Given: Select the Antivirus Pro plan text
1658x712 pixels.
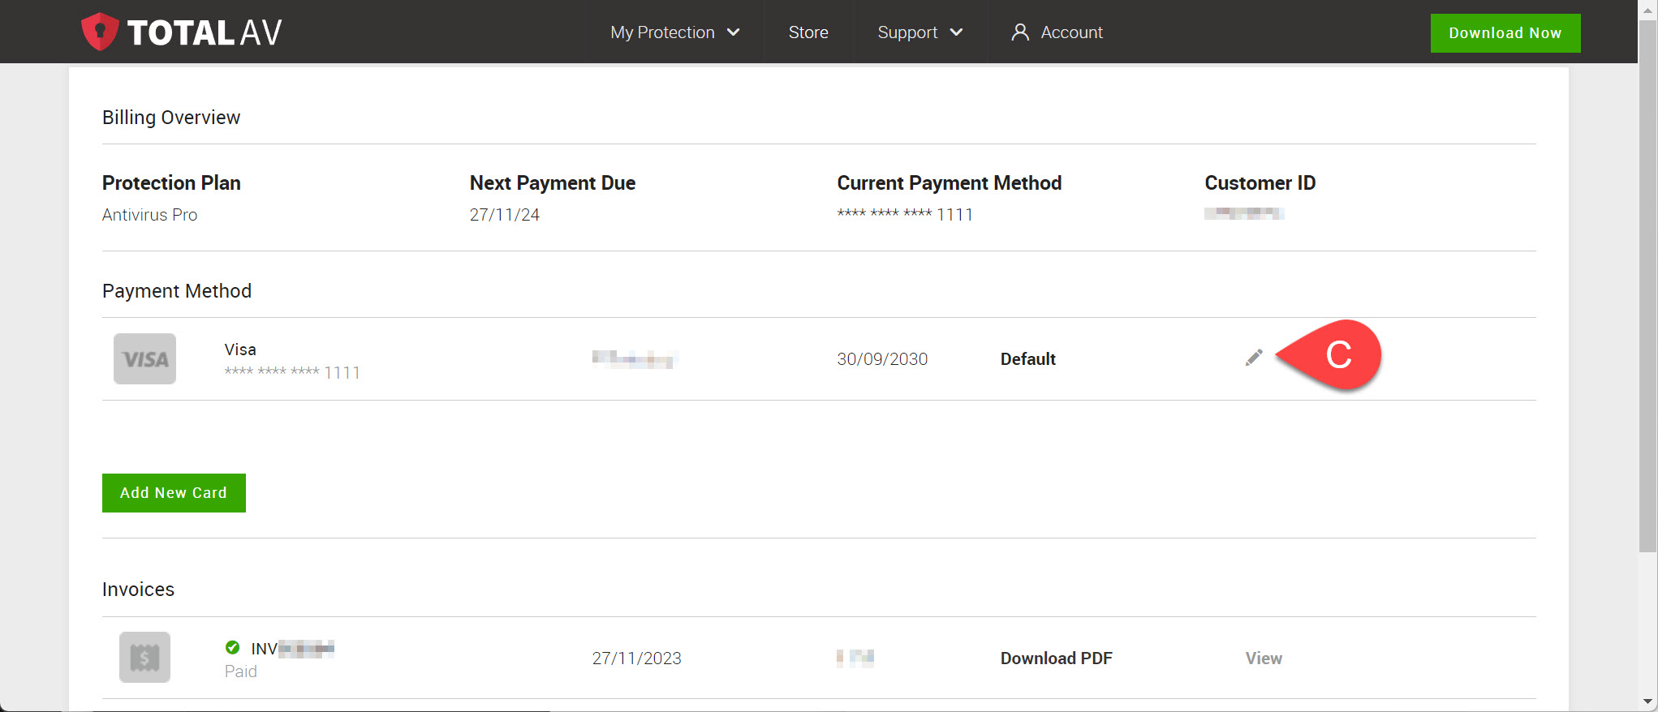Looking at the screenshot, I should (x=150, y=215).
